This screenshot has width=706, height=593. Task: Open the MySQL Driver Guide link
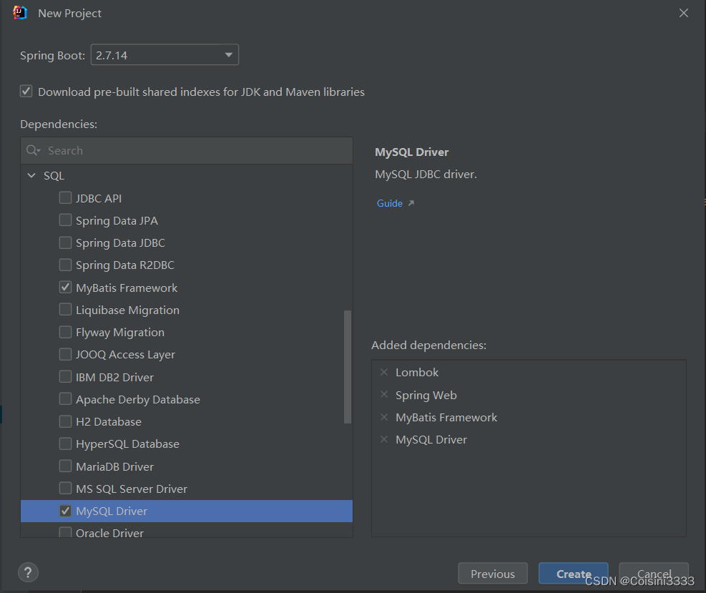pyautogui.click(x=388, y=202)
